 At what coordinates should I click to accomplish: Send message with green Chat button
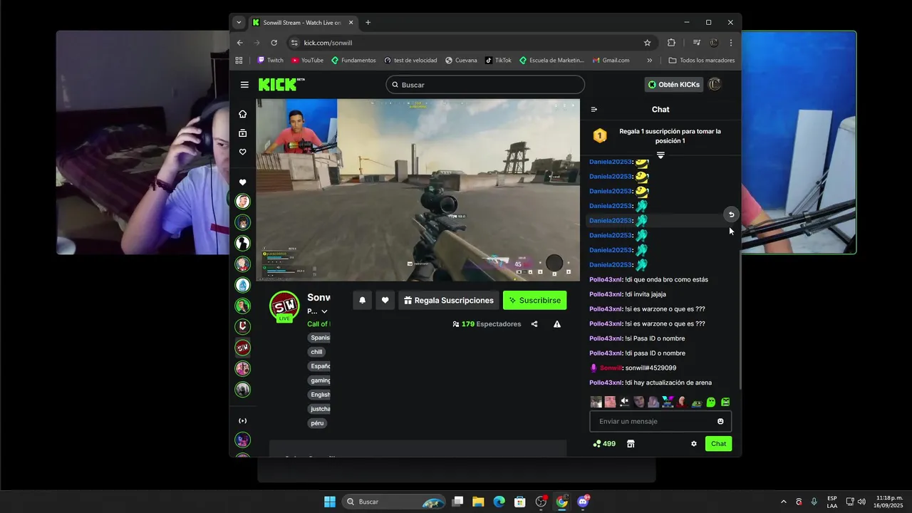718,444
